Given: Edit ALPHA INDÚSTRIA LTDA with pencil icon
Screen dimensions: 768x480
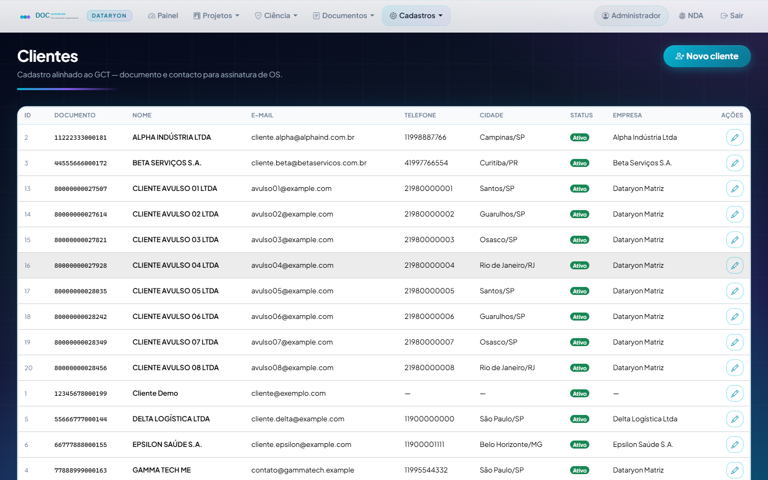Looking at the screenshot, I should [x=734, y=138].
